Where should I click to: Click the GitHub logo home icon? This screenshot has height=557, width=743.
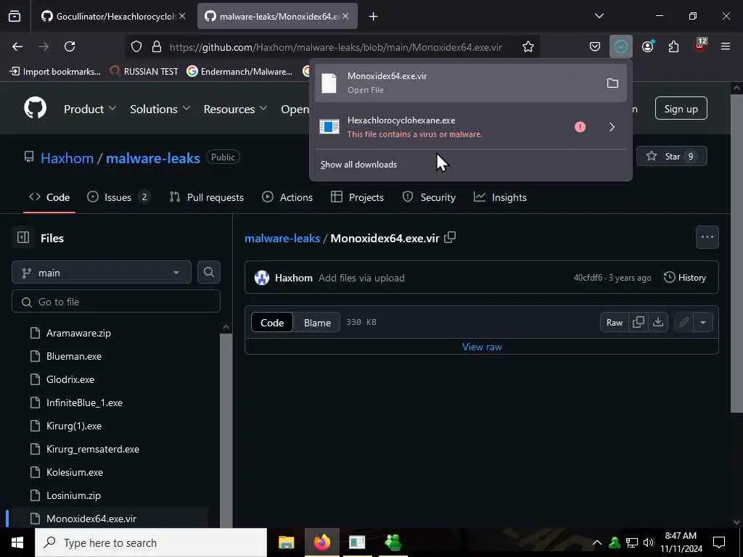(x=36, y=109)
